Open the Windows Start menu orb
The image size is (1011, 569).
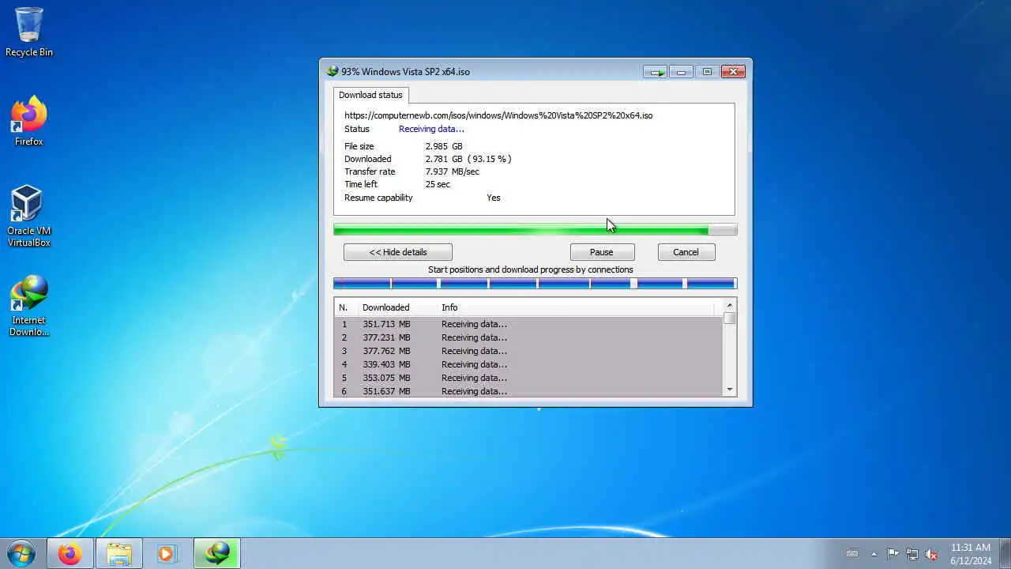click(21, 553)
